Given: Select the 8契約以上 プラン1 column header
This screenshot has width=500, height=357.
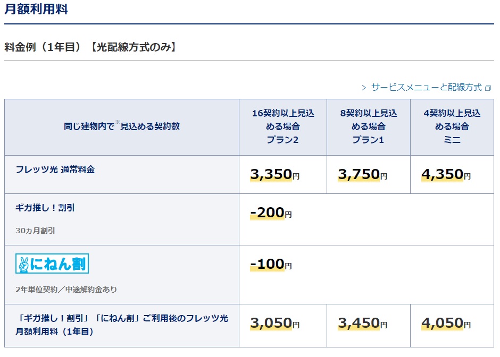Looking at the screenshot, I should (x=368, y=126).
